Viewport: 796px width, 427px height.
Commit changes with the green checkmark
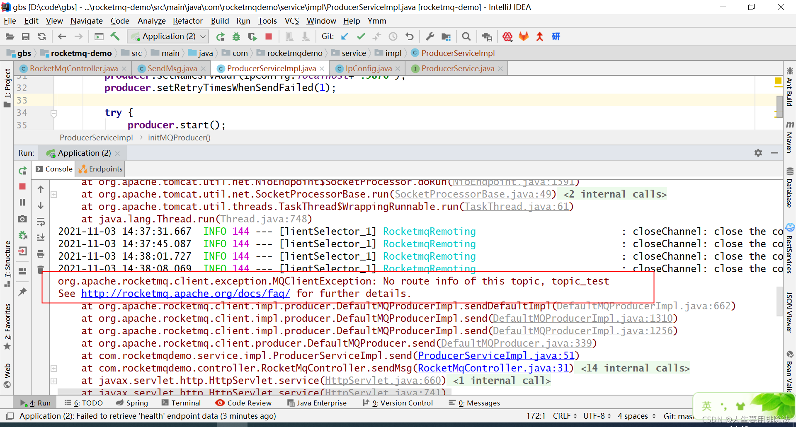361,36
